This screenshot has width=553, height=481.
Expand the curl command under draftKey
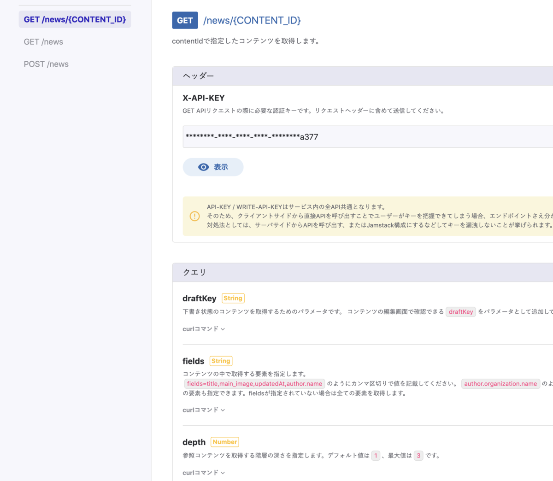tap(204, 328)
